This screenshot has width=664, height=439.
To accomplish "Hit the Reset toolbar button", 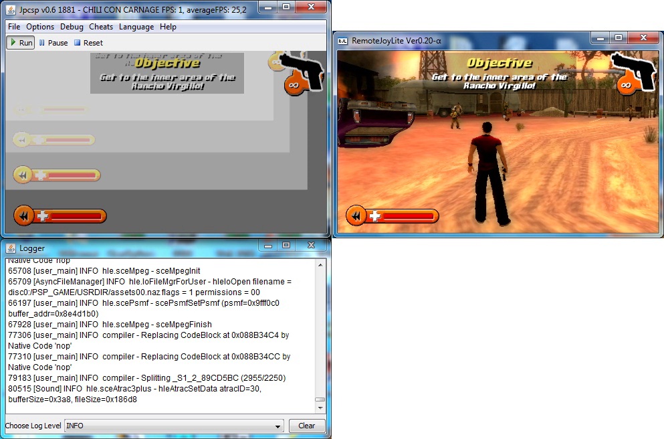I will (88, 43).
